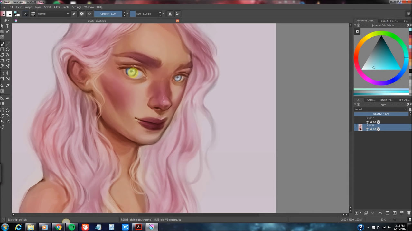Screen dimensions: 412x231
Task: Select the Shape Select arrow tool
Action: click(2, 26)
